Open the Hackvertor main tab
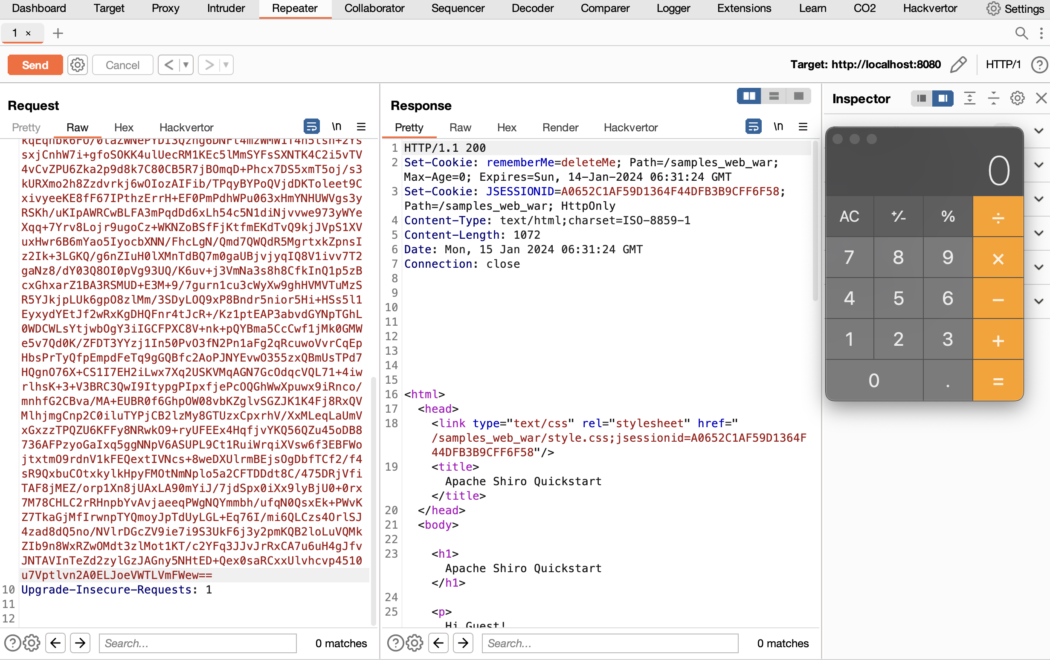Image resolution: width=1050 pixels, height=660 pixels. (930, 8)
